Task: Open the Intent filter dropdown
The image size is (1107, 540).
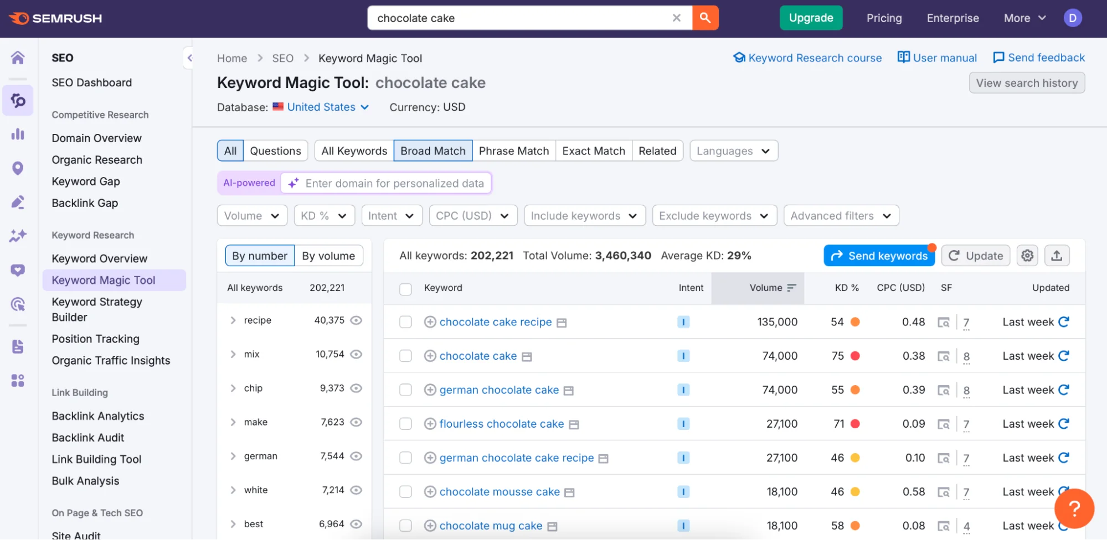Action: point(392,216)
